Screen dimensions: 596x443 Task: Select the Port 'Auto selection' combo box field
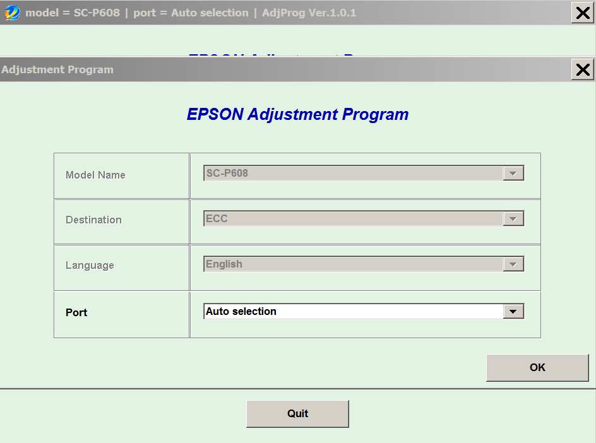coord(364,312)
